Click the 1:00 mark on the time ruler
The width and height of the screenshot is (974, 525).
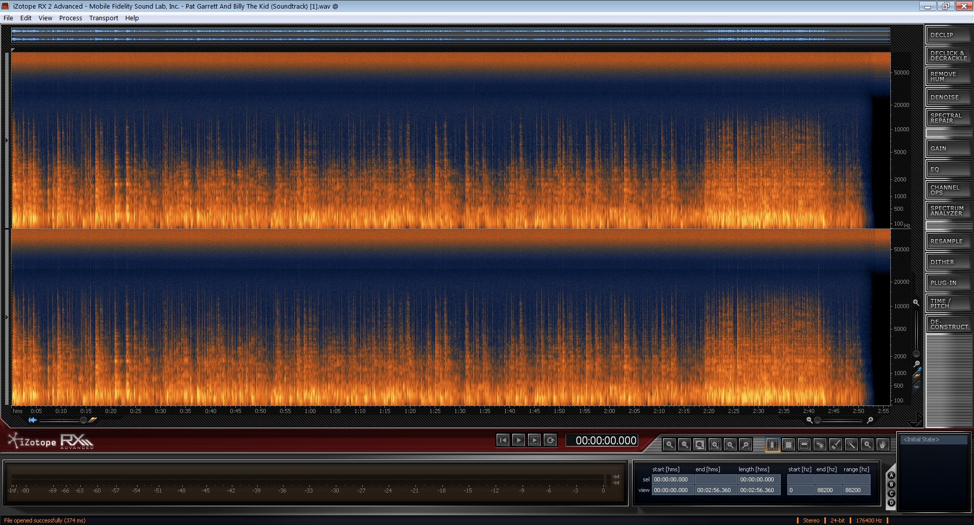[x=310, y=411]
